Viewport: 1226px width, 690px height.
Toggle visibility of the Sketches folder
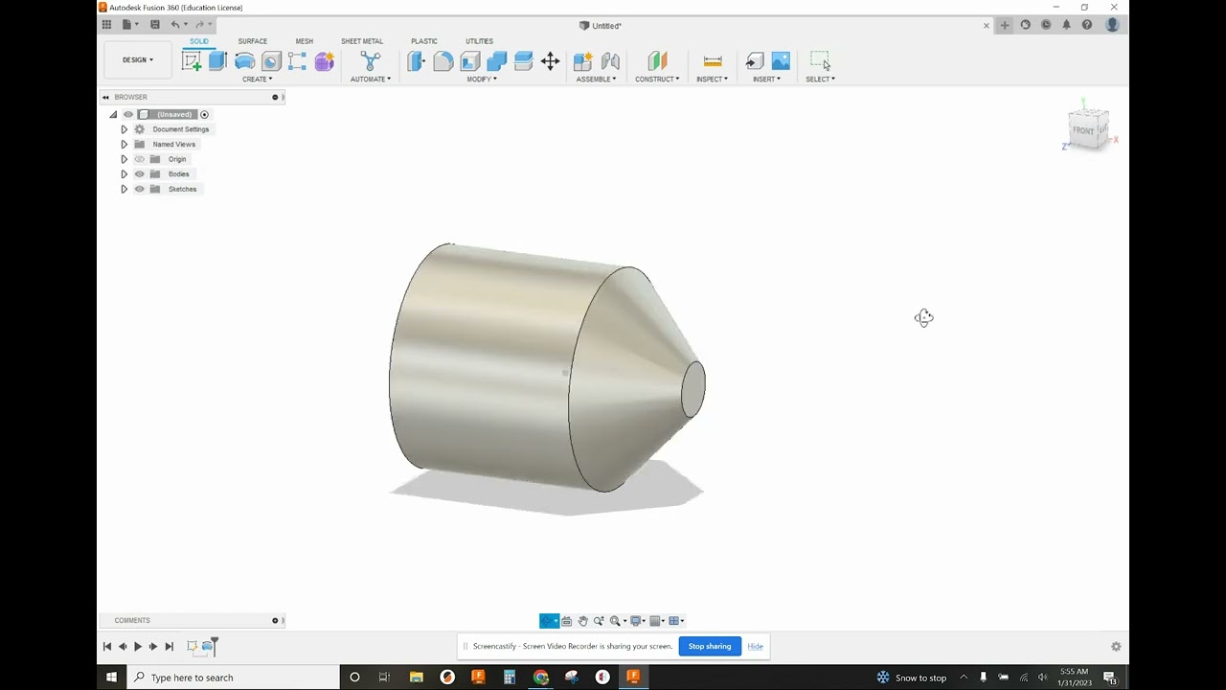(139, 189)
